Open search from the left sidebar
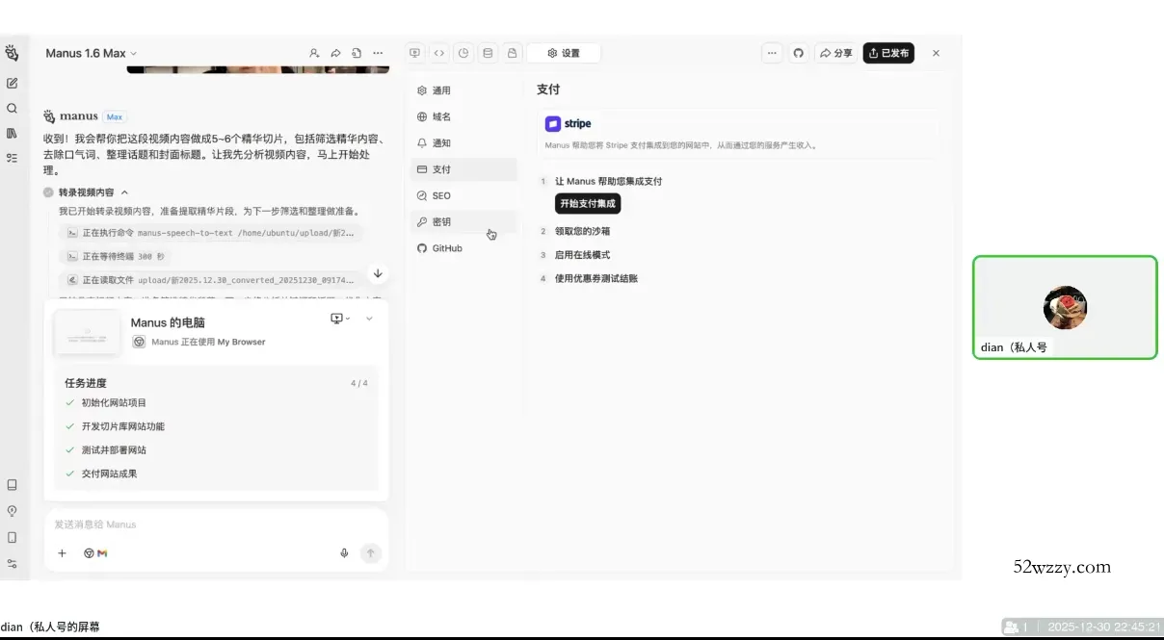1164x640 pixels. [13, 109]
